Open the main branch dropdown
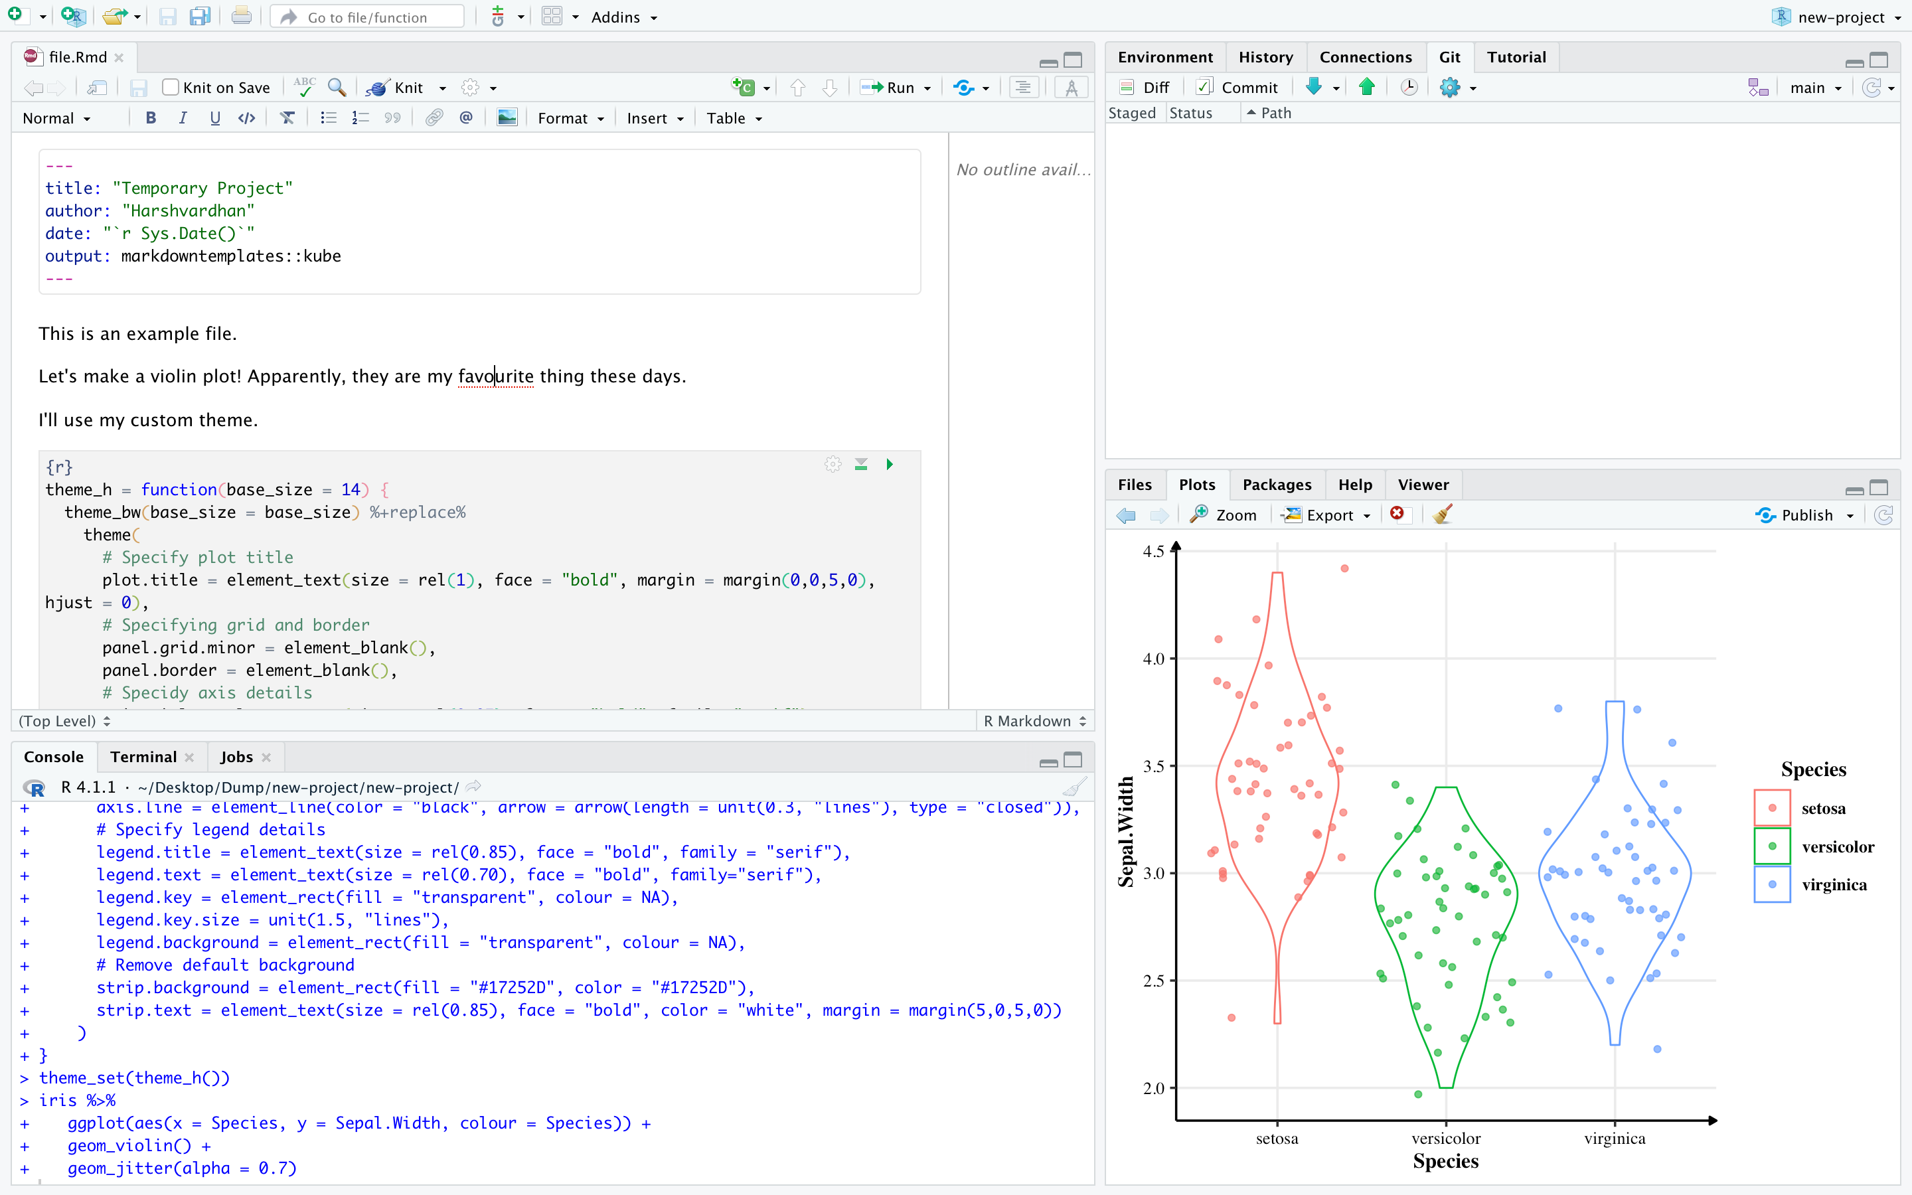The width and height of the screenshot is (1912, 1195). (1816, 87)
